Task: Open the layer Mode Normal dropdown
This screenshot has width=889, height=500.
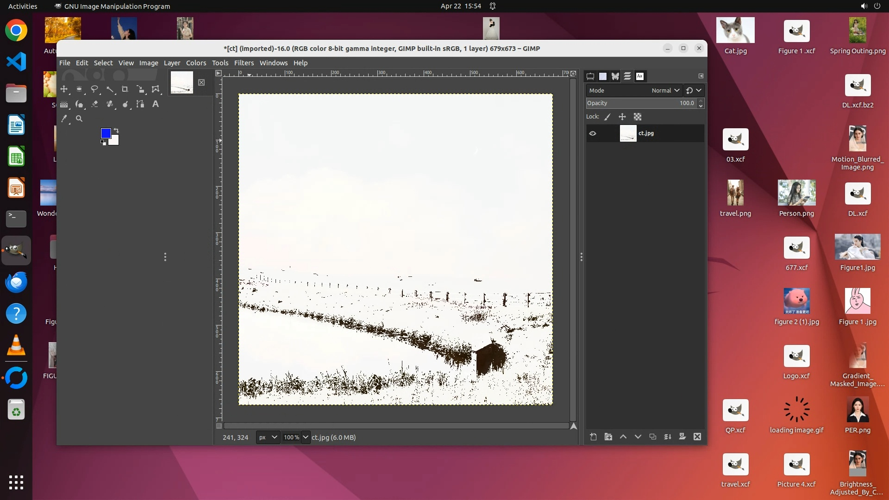Action: click(x=665, y=90)
